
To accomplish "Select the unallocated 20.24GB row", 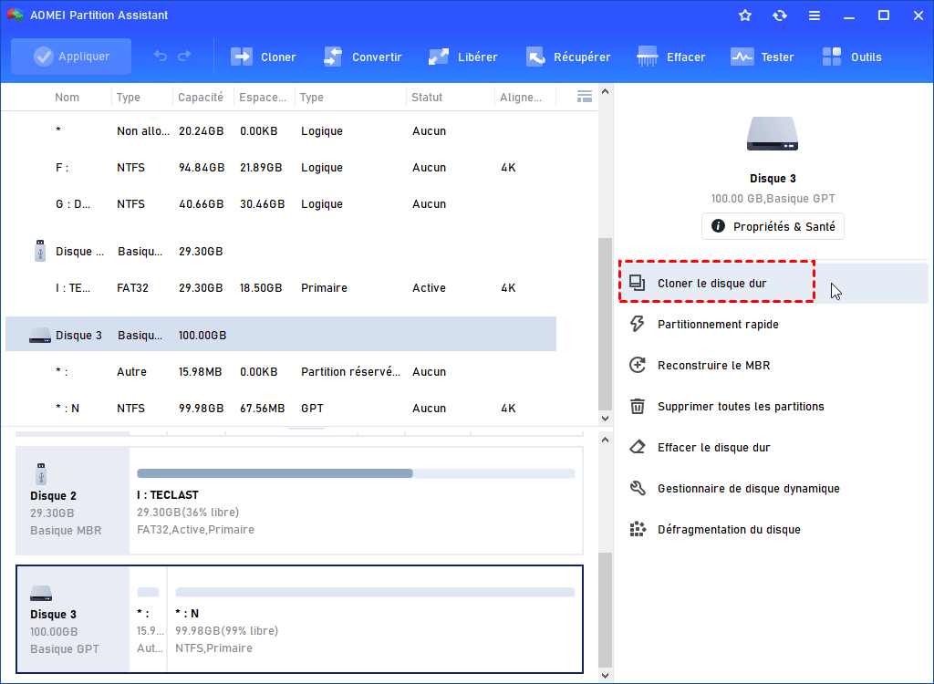I will tap(281, 131).
